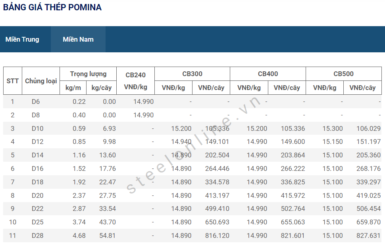Click D14 kg/m value 1.16
This screenshot has height=243, width=385.
tap(79, 155)
